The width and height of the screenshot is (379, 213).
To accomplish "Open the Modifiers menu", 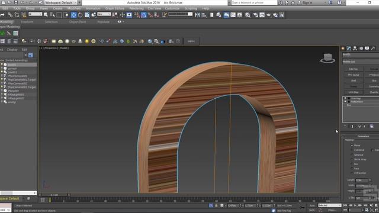I will 73,8.
